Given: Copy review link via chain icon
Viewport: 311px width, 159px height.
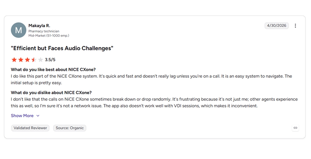Looking at the screenshot, I should point(295,128).
